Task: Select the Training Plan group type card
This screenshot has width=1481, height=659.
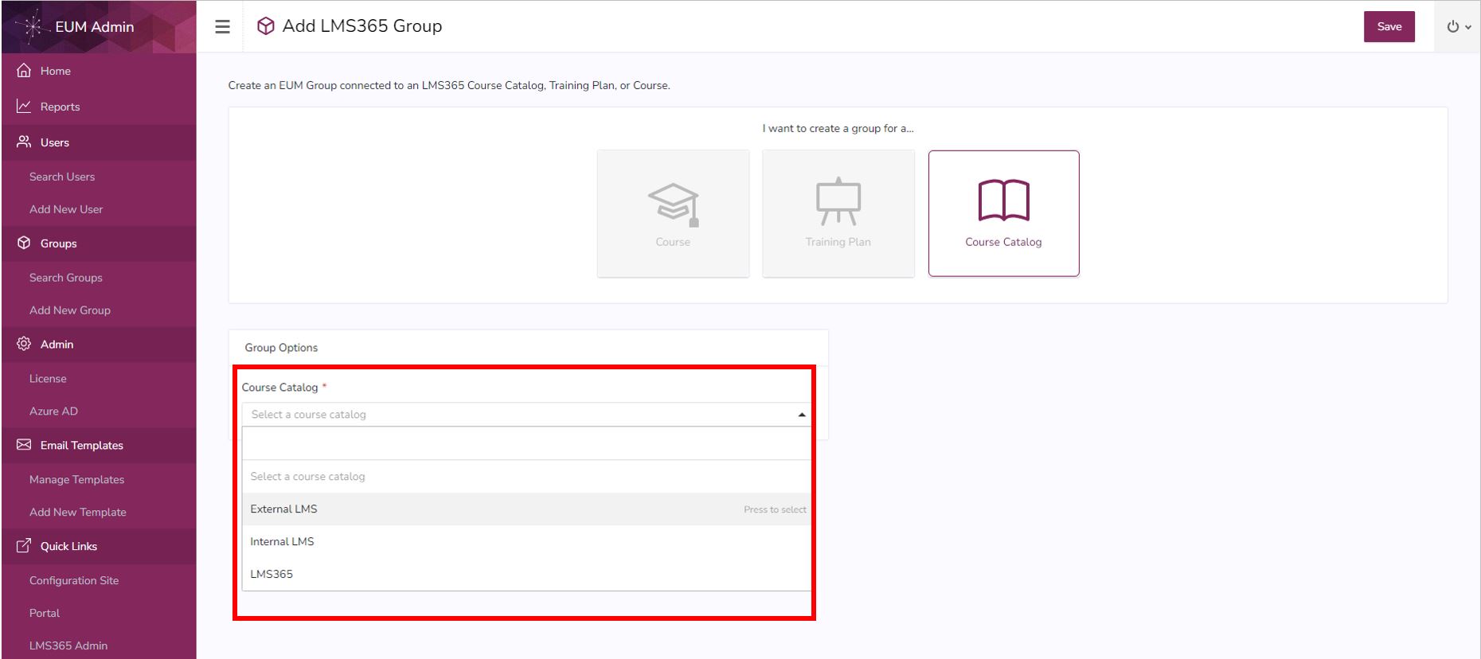Action: [838, 213]
